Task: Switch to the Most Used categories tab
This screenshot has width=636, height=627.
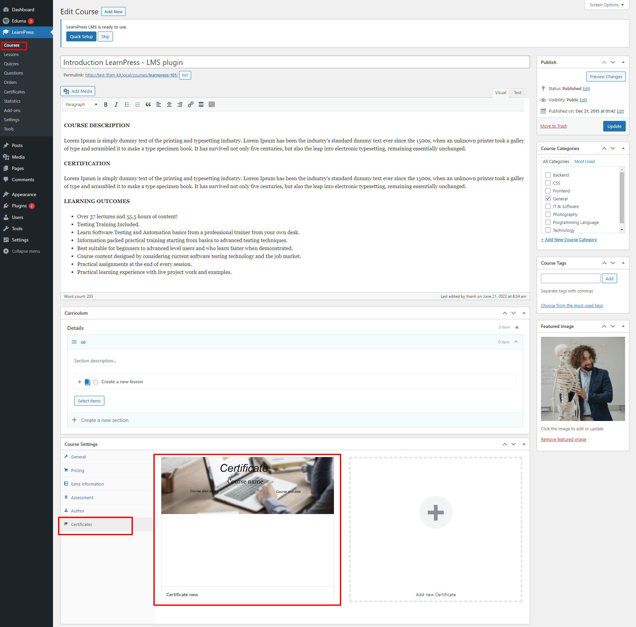Action: pyautogui.click(x=584, y=162)
